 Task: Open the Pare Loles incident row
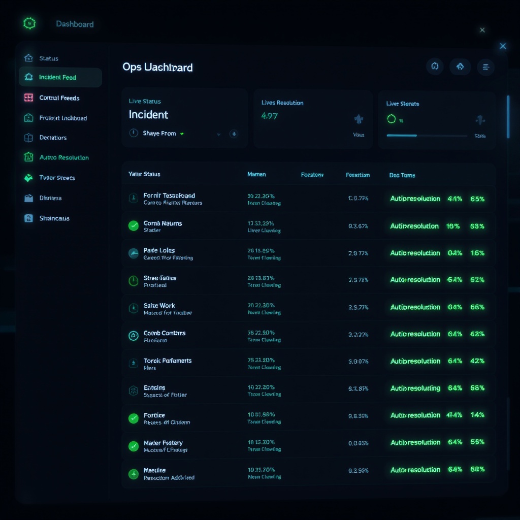point(308,253)
